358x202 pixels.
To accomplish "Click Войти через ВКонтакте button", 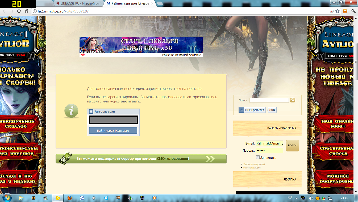I will tap(113, 131).
